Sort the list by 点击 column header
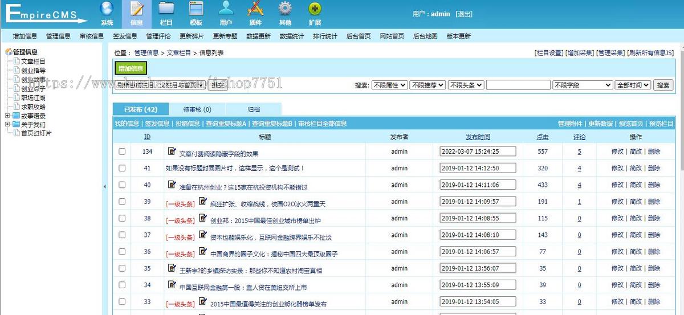This screenshot has width=684, height=315. click(x=543, y=137)
